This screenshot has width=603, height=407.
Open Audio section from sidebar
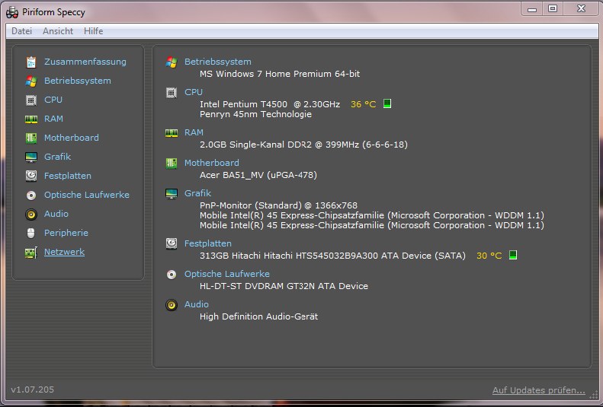click(x=56, y=214)
